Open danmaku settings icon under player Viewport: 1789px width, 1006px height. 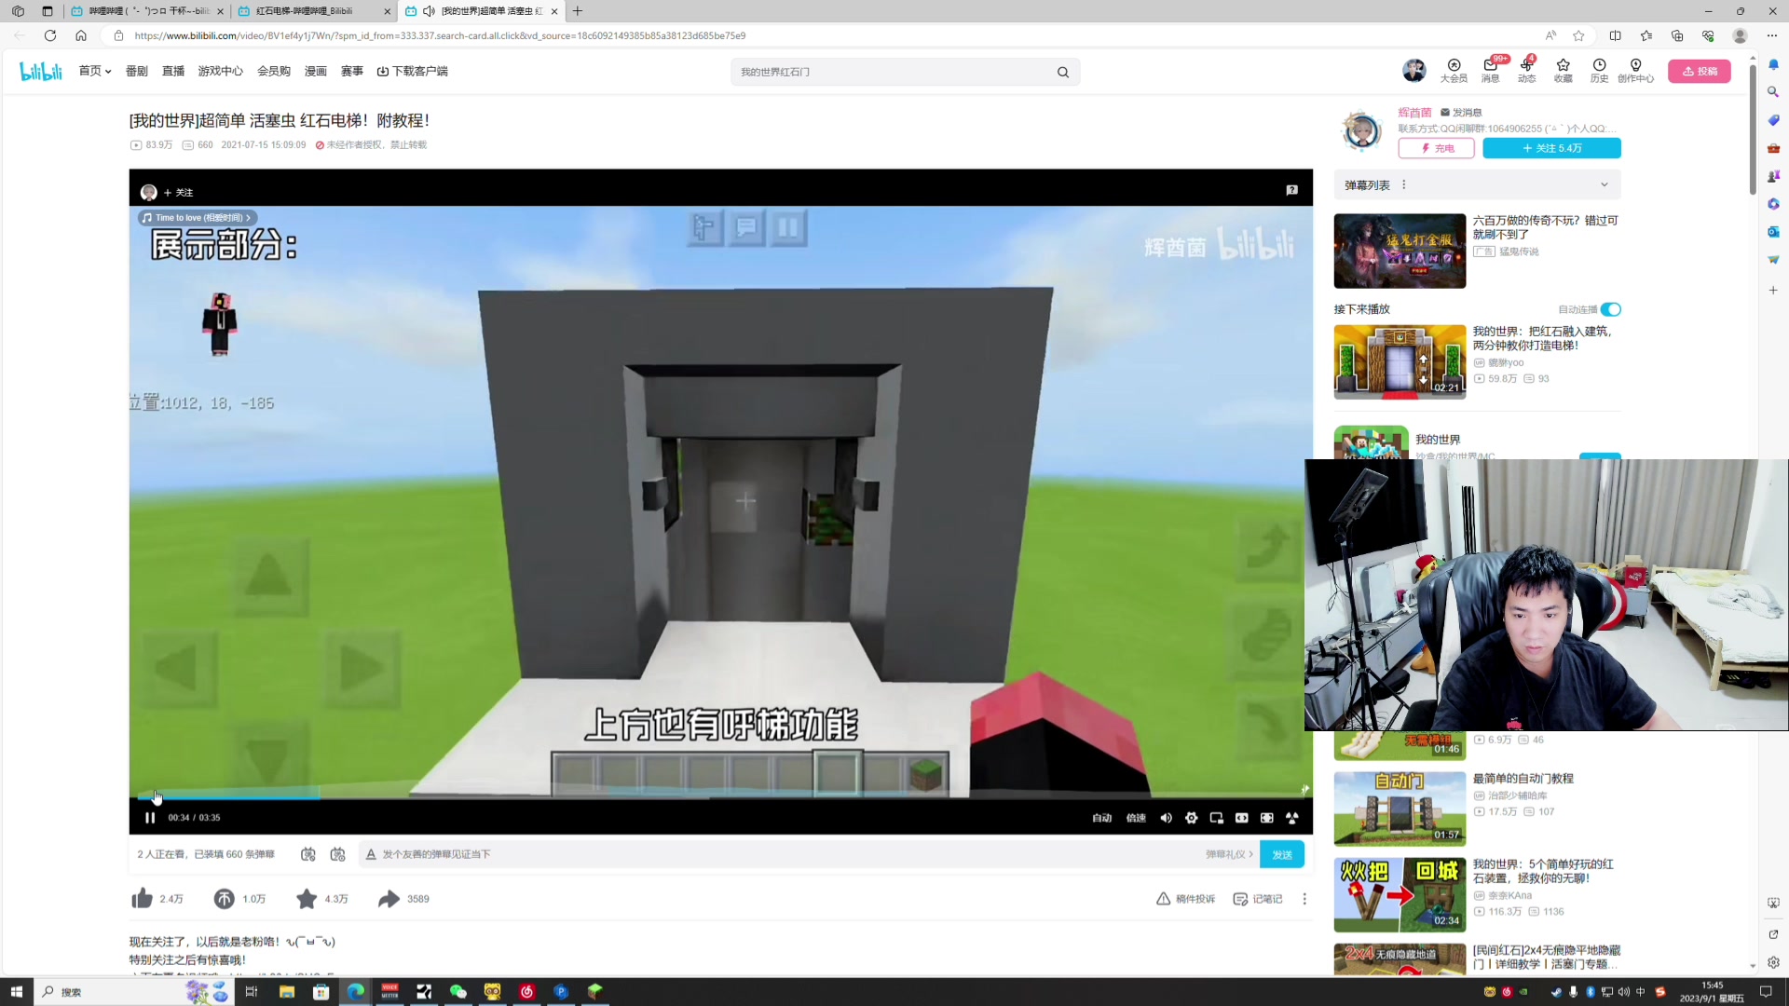[x=338, y=854]
